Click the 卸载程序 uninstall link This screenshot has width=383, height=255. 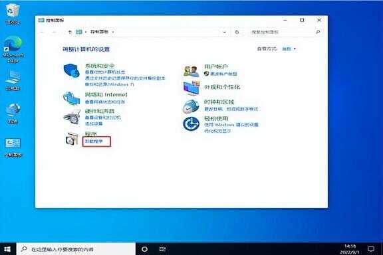(94, 141)
